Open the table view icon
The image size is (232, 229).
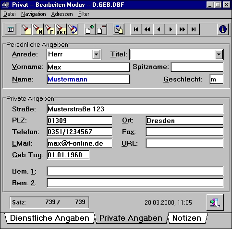coord(11,29)
